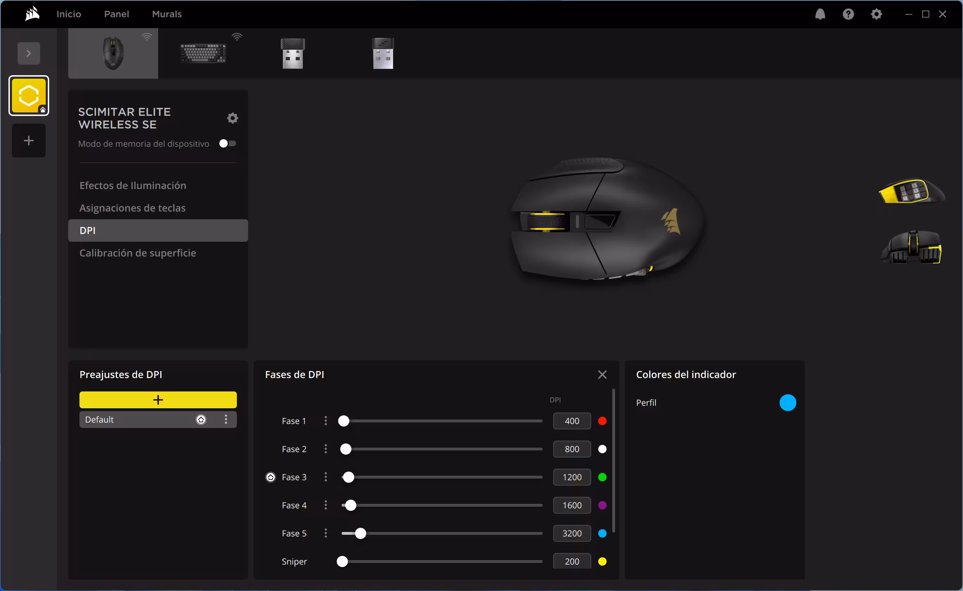Expand the sidebar with arrow button
The image size is (963, 591).
click(28, 53)
